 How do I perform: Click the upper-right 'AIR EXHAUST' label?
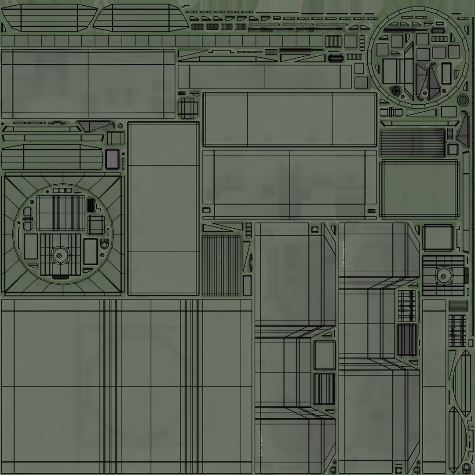coord(343,254)
